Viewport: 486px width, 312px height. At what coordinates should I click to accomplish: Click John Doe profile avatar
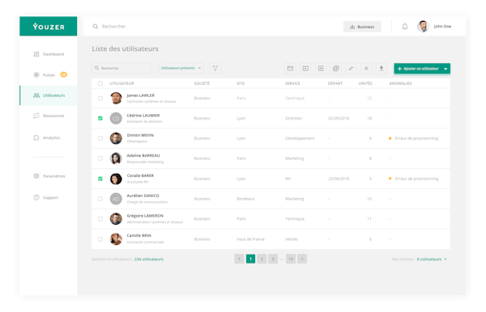pos(423,27)
